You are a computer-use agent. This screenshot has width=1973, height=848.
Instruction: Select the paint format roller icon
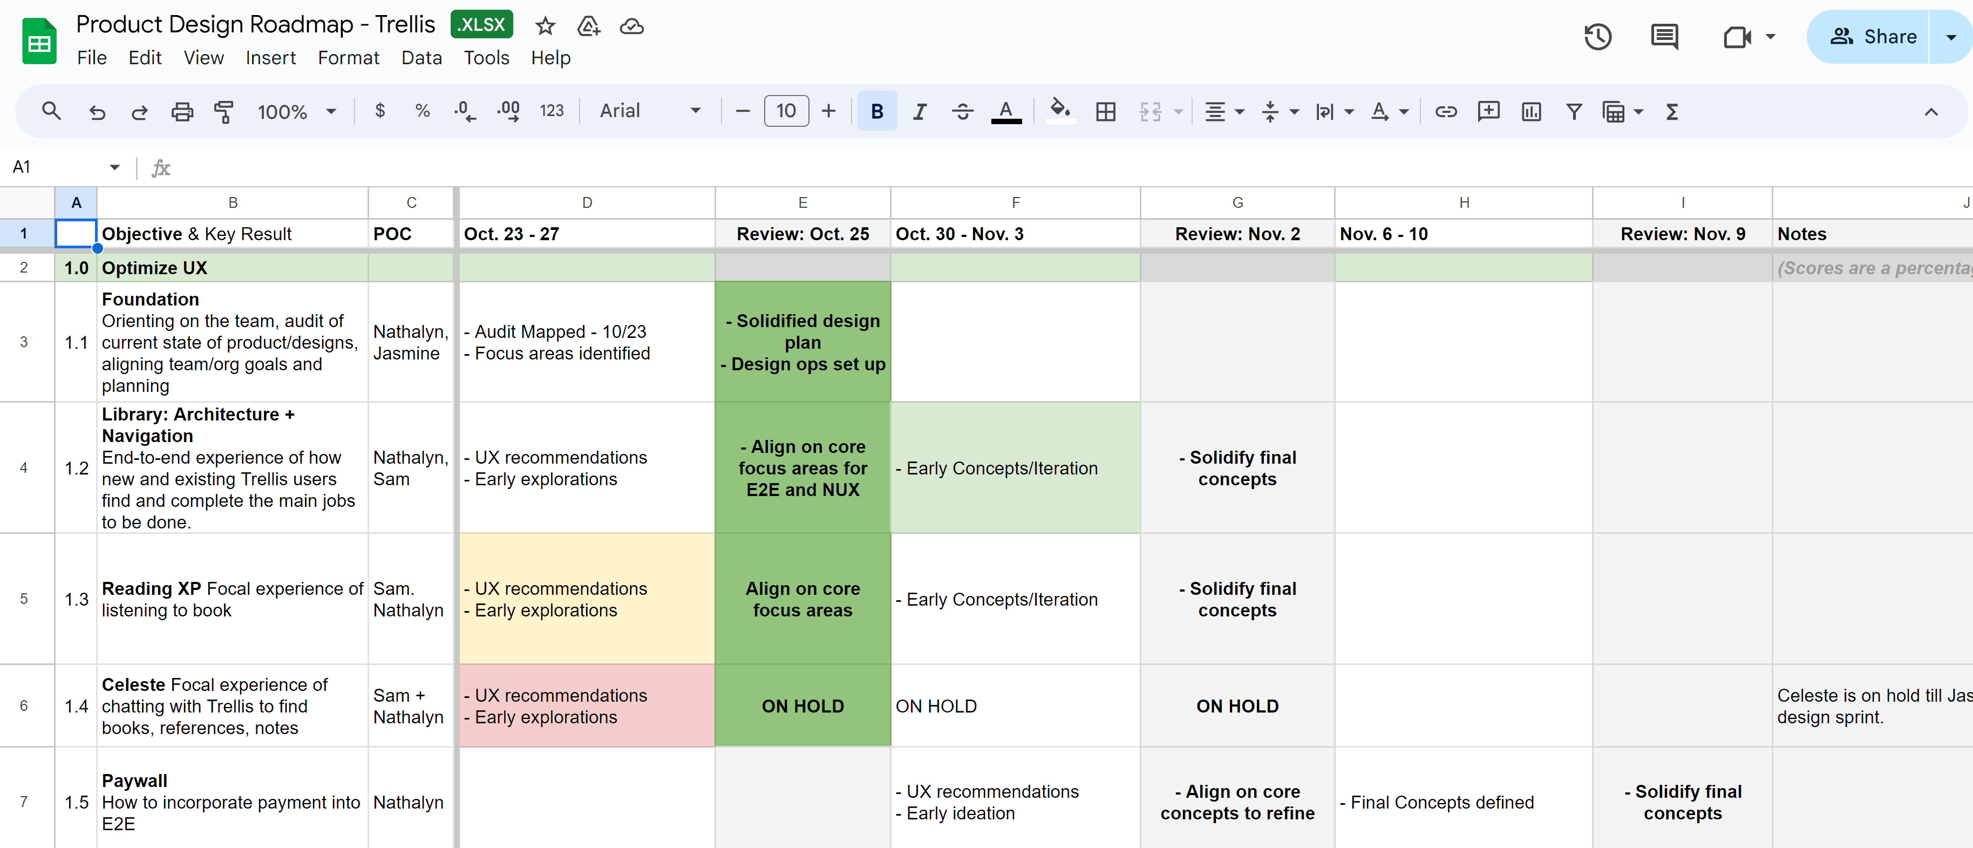[x=223, y=112]
